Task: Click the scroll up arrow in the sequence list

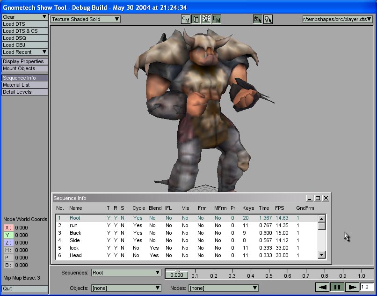Action: [321, 219]
